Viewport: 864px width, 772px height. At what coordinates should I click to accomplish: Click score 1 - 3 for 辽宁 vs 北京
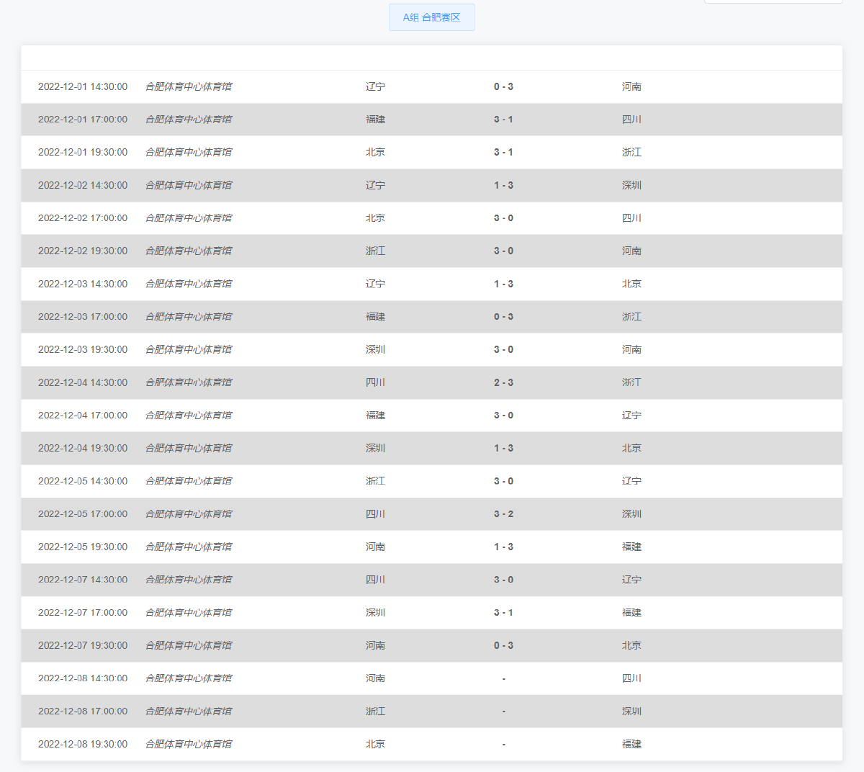[503, 284]
